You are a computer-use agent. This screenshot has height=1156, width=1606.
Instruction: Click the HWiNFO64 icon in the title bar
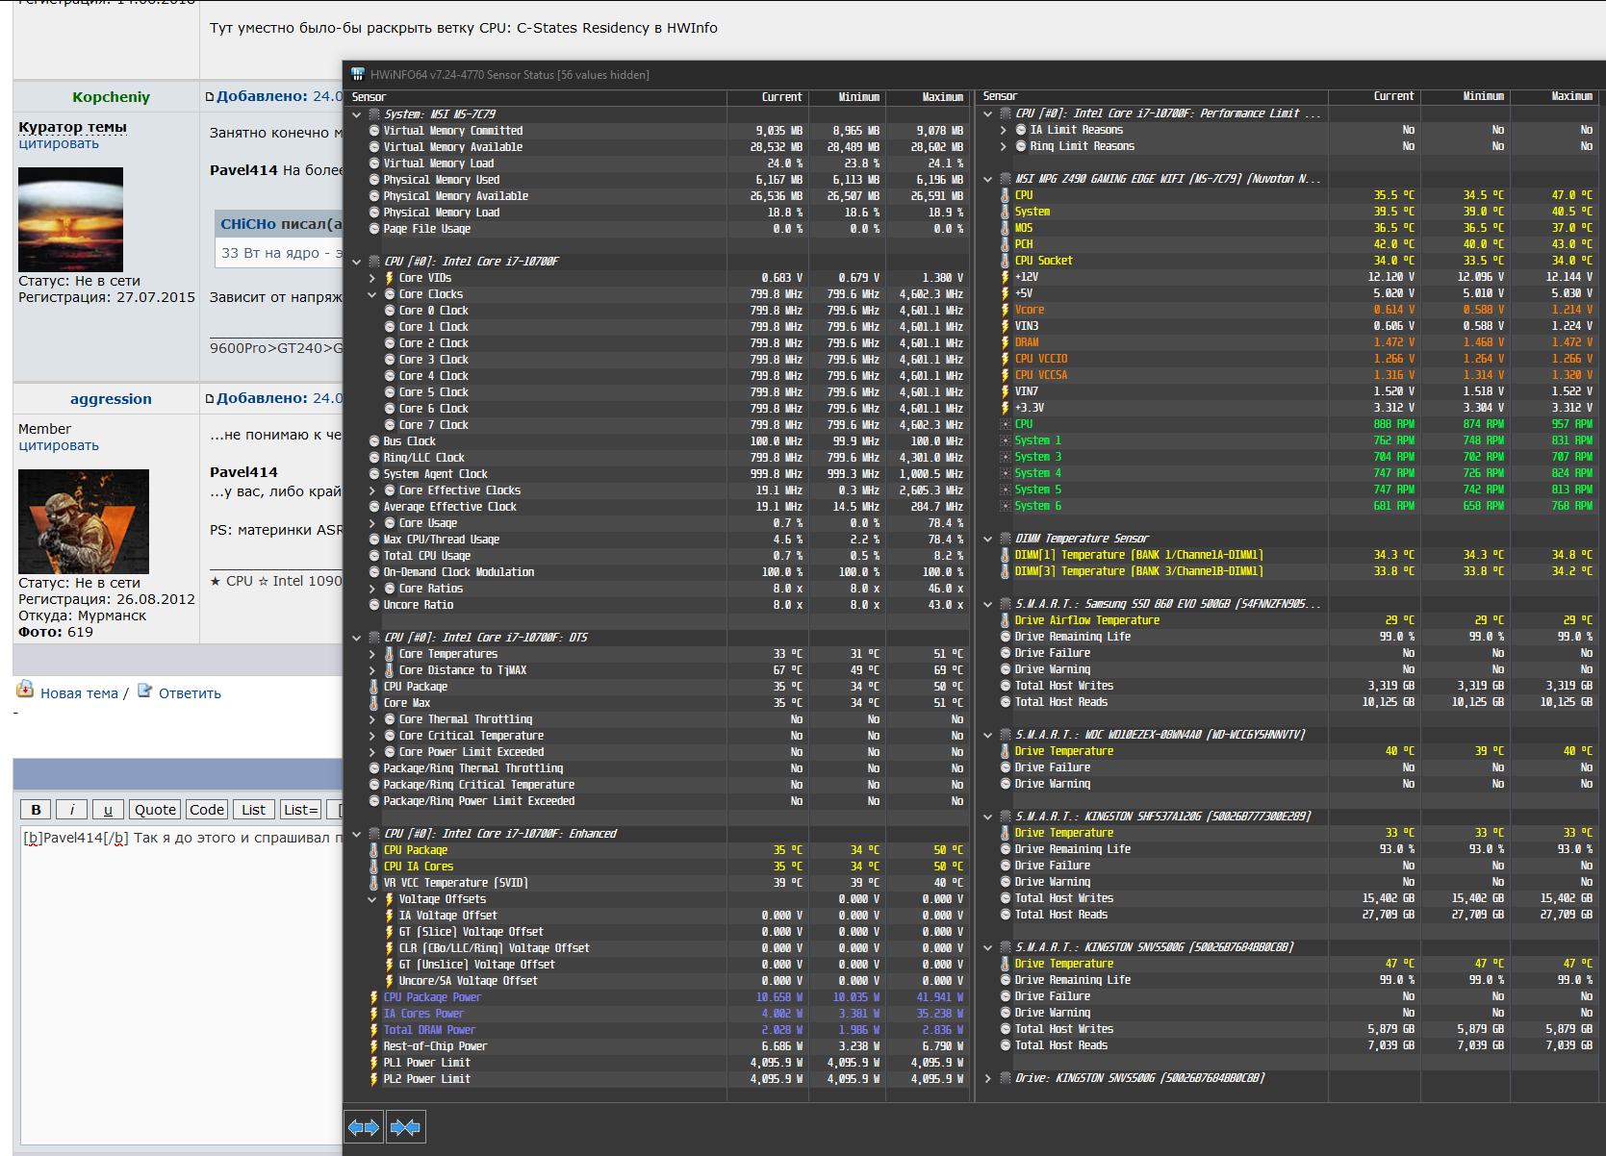[358, 74]
